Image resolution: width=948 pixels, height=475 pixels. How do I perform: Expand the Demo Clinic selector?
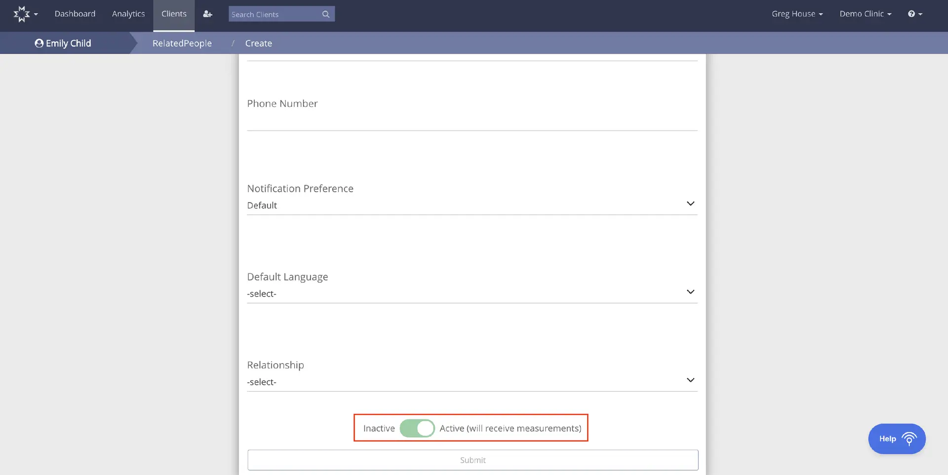[865, 14]
